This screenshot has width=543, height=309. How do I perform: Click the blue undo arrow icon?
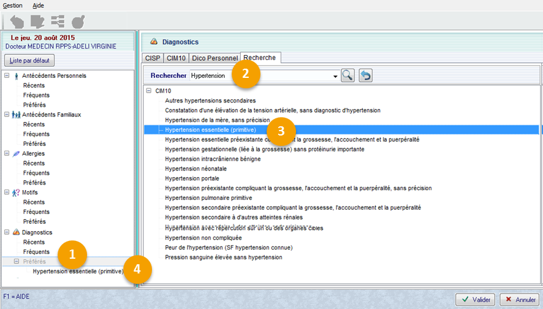(365, 76)
